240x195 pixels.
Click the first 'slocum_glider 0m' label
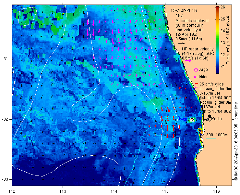[215, 89]
